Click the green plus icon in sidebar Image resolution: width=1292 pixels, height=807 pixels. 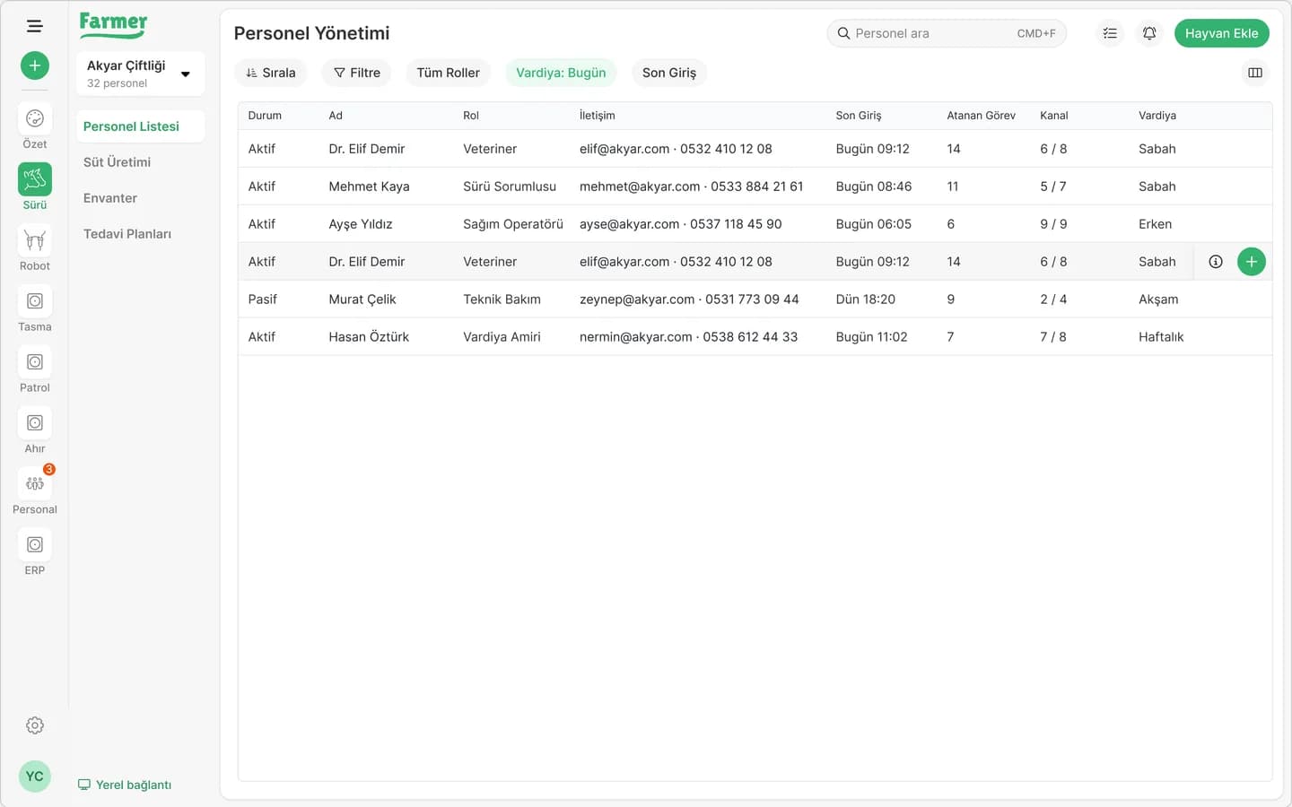(34, 65)
